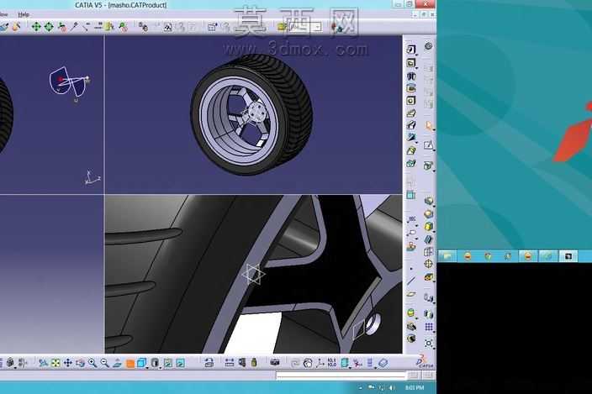Click the CATIA logo at toolbar corner
Viewport: 592px width, 394px height.
click(x=425, y=361)
